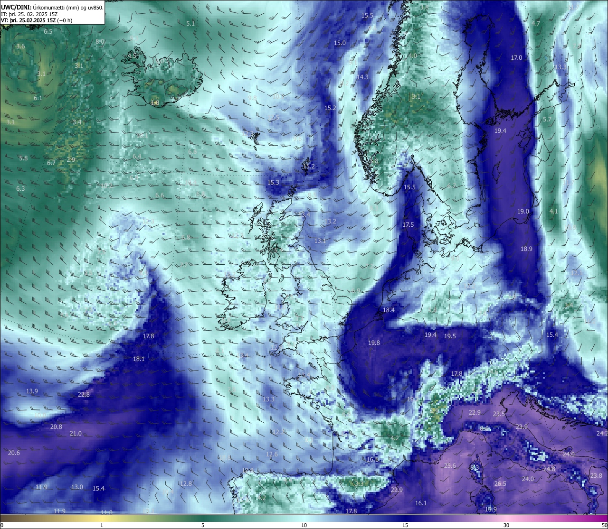The image size is (608, 529).
Task: Click the map value 20.8
Action: click(56, 427)
